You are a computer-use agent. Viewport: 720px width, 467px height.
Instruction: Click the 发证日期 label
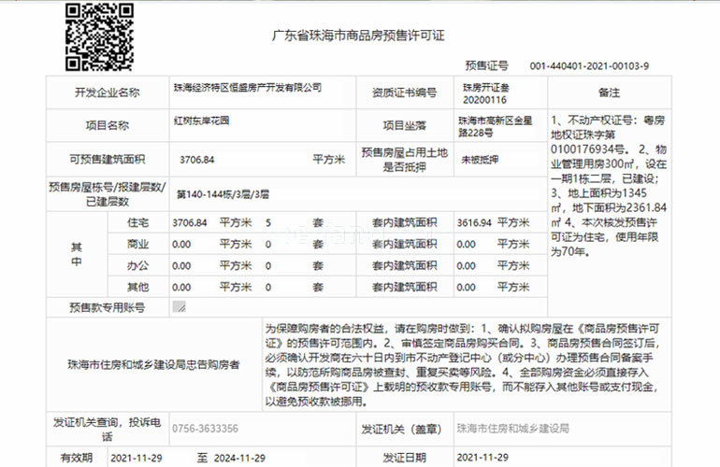pos(405,458)
